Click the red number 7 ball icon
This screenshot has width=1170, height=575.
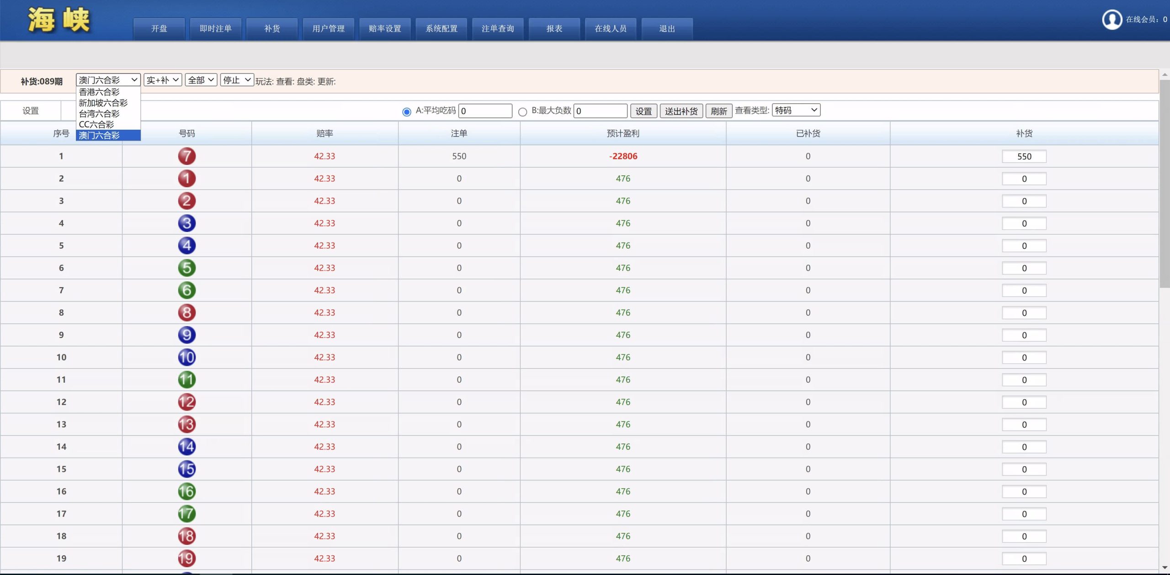(x=186, y=156)
